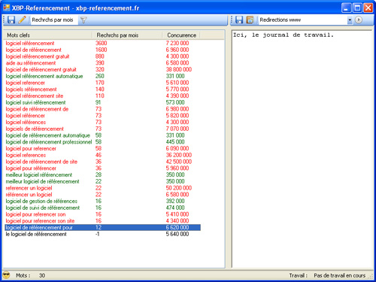Click the pencil edit icon

(22, 20)
